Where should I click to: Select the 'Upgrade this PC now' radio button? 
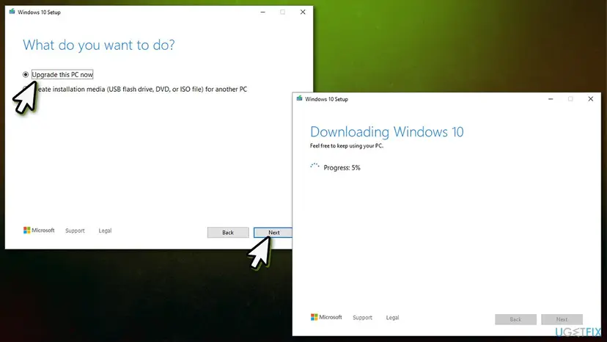(x=26, y=74)
